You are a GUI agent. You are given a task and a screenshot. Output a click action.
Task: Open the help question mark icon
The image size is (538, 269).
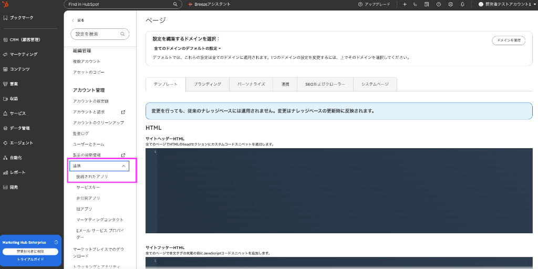[439, 4]
